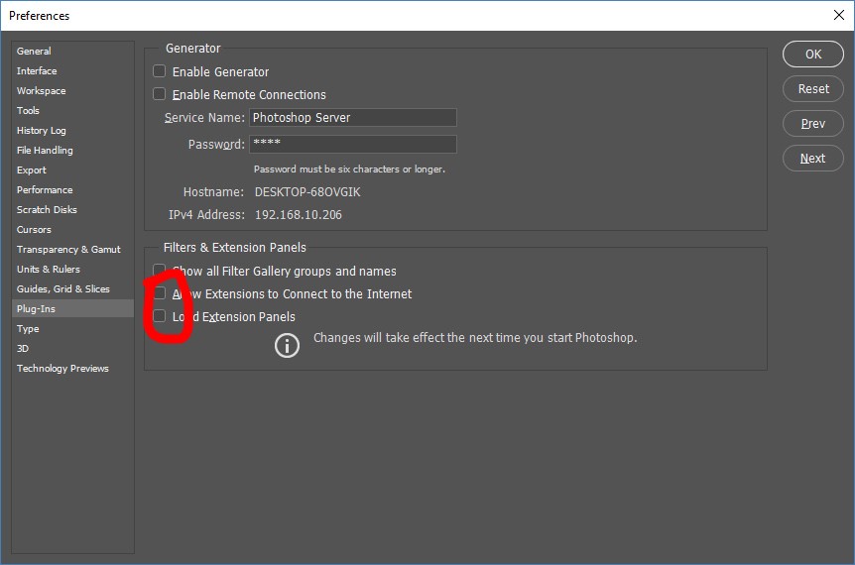
Task: Open the Scratch Disks category
Action: [x=47, y=209]
